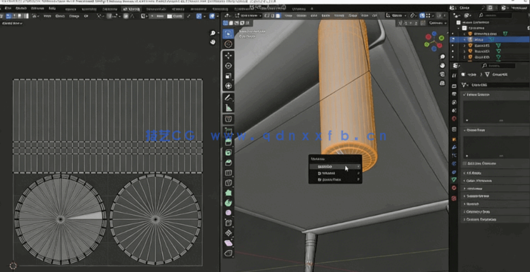The image size is (530, 272).
Task: Toggle camera view in 3D viewport
Action: point(442,74)
